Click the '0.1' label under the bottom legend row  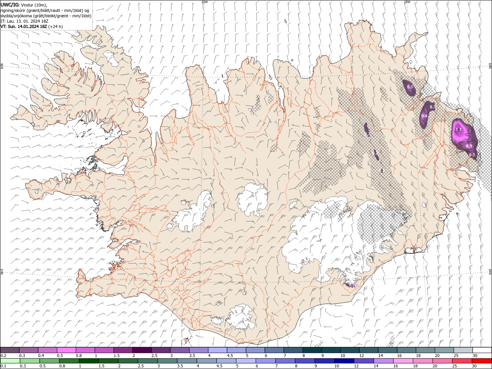point(3,366)
